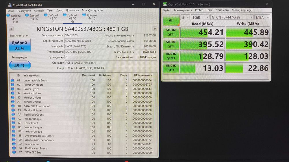
Task: Click the drive title KINGSTON SA400S37480G
Action: (82, 29)
